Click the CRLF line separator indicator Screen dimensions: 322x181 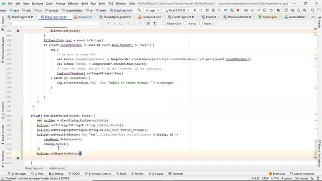[x=265, y=178]
